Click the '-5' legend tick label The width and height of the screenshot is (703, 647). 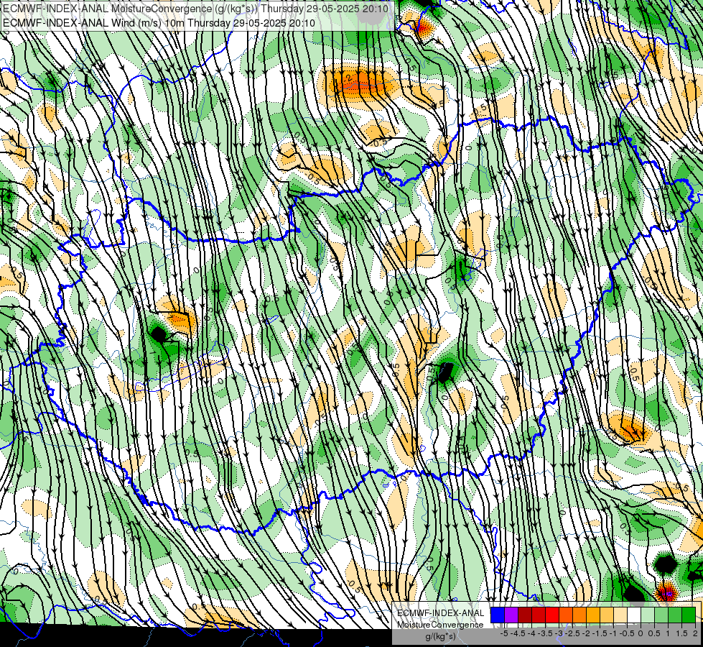point(504,633)
